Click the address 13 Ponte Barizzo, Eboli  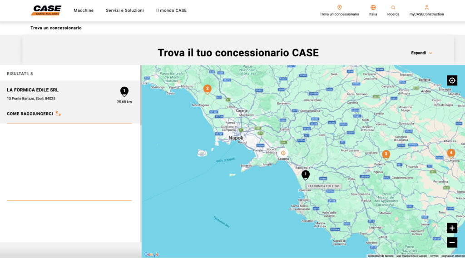(x=31, y=99)
